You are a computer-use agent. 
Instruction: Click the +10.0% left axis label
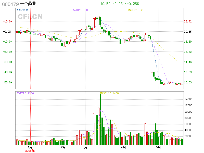tap(8, 21)
